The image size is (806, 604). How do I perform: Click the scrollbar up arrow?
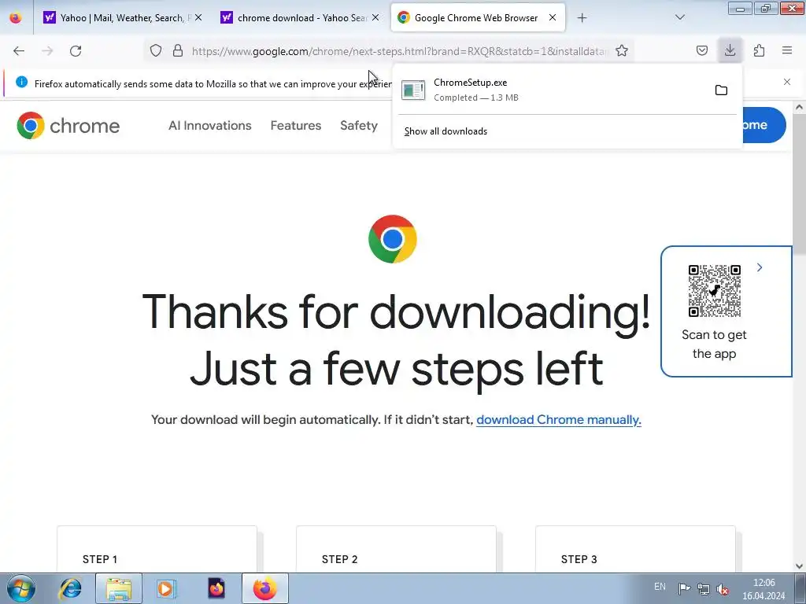pos(800,107)
